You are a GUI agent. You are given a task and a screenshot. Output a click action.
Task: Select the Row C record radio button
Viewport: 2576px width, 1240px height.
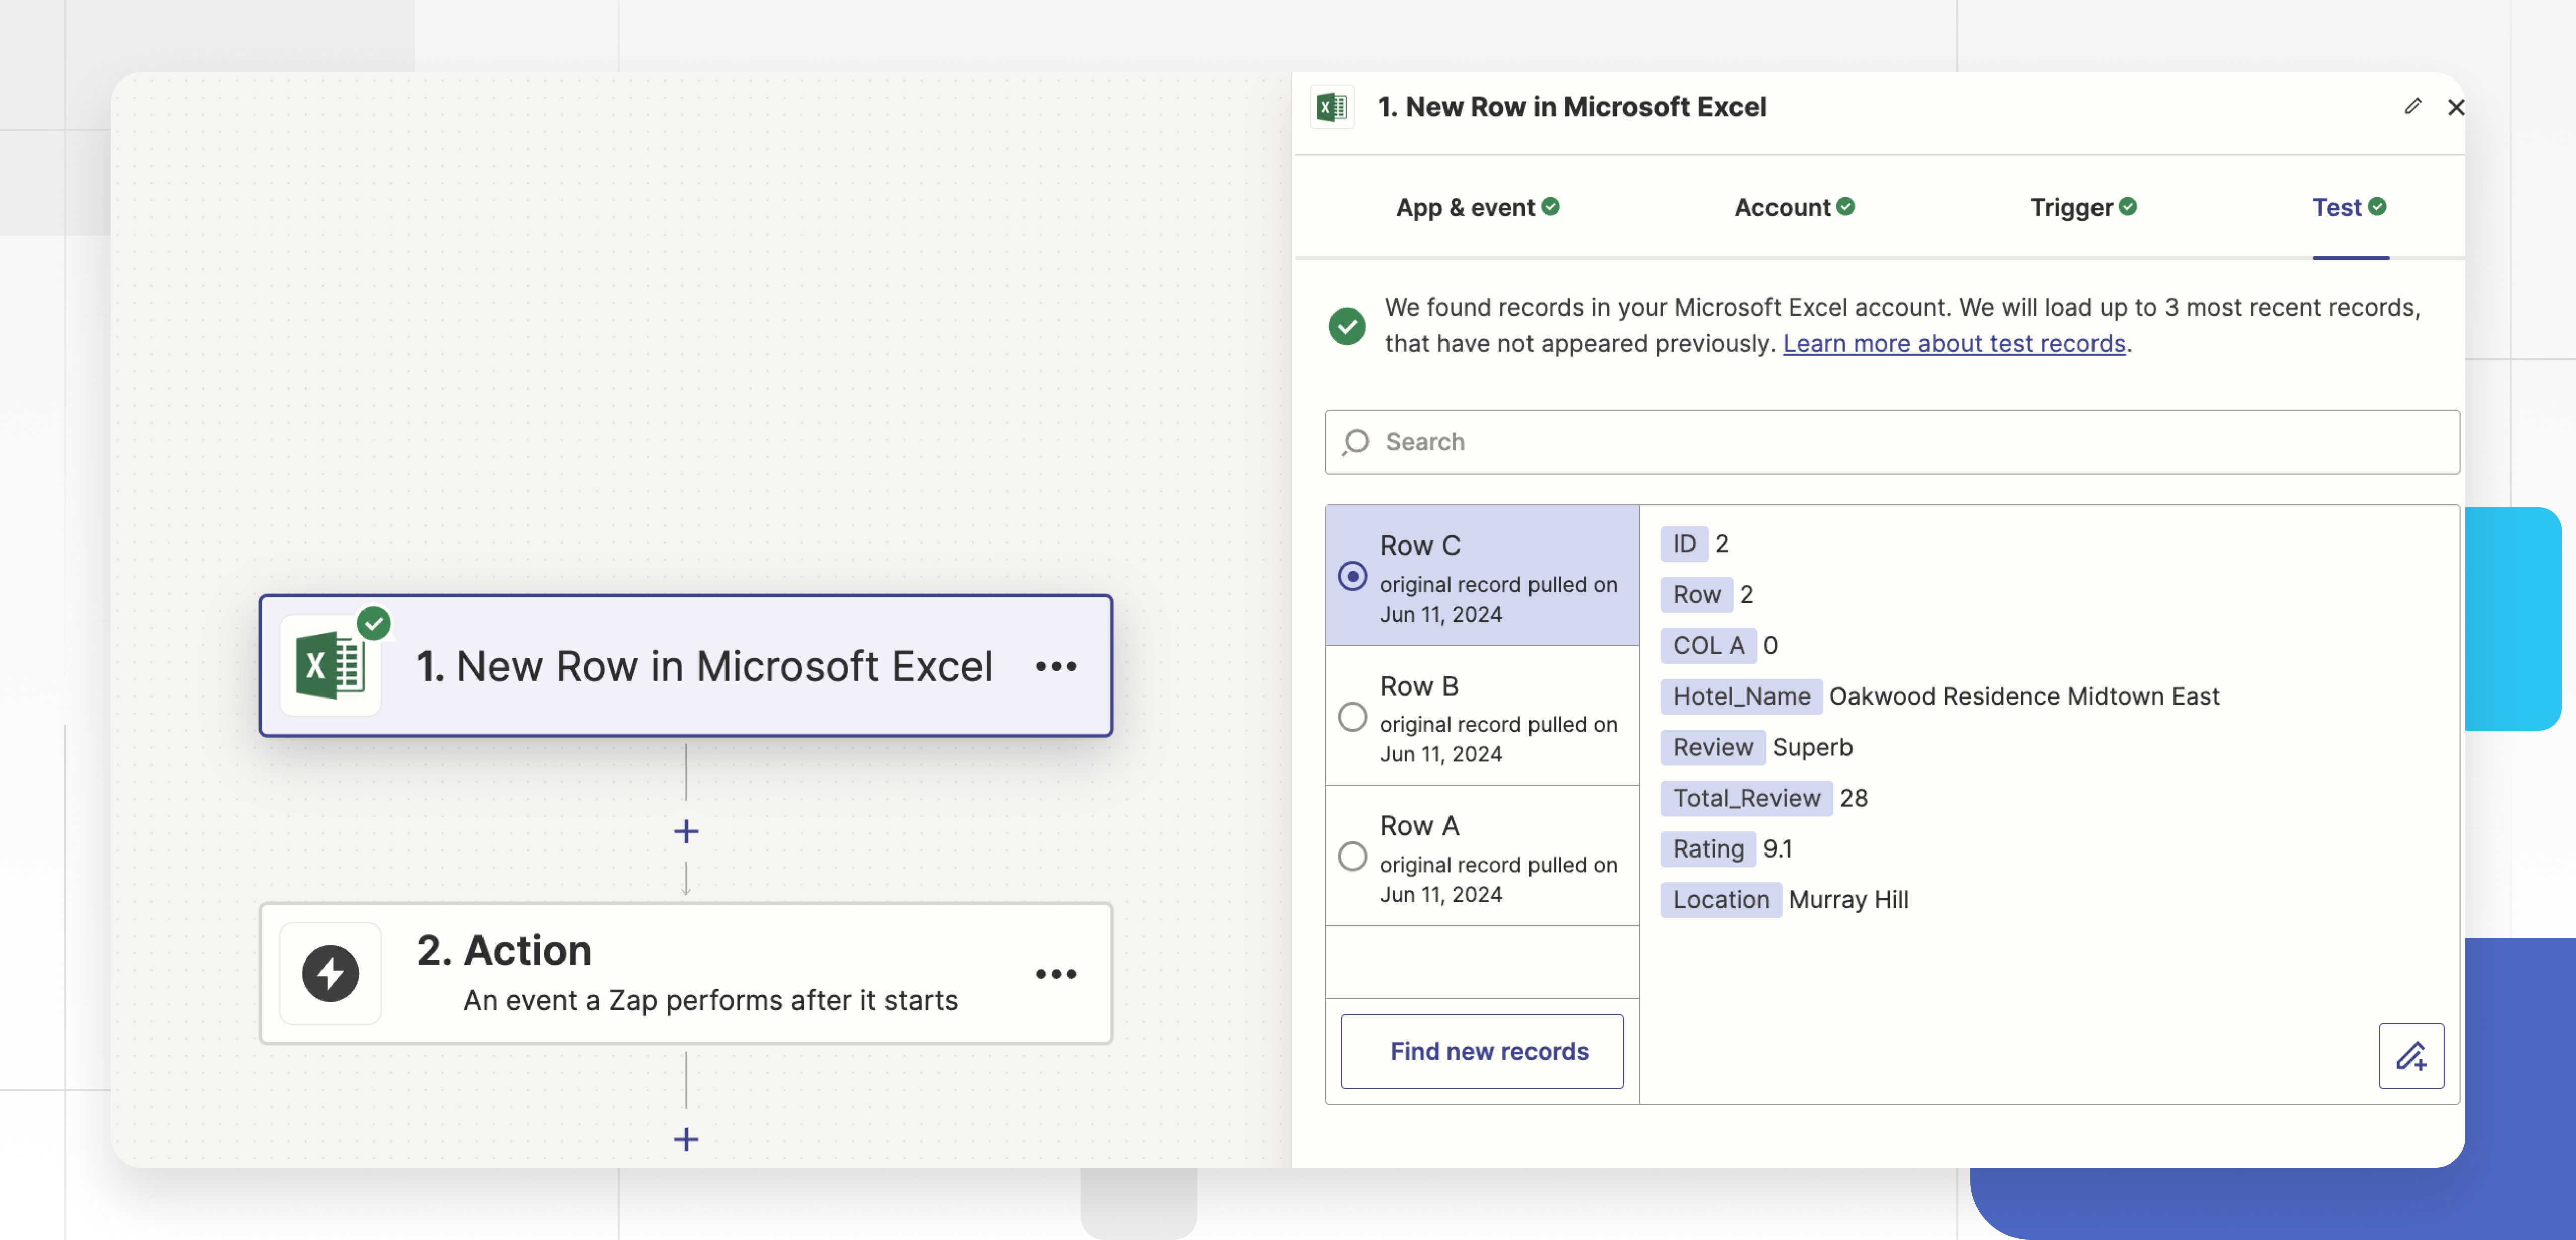pyautogui.click(x=1352, y=577)
